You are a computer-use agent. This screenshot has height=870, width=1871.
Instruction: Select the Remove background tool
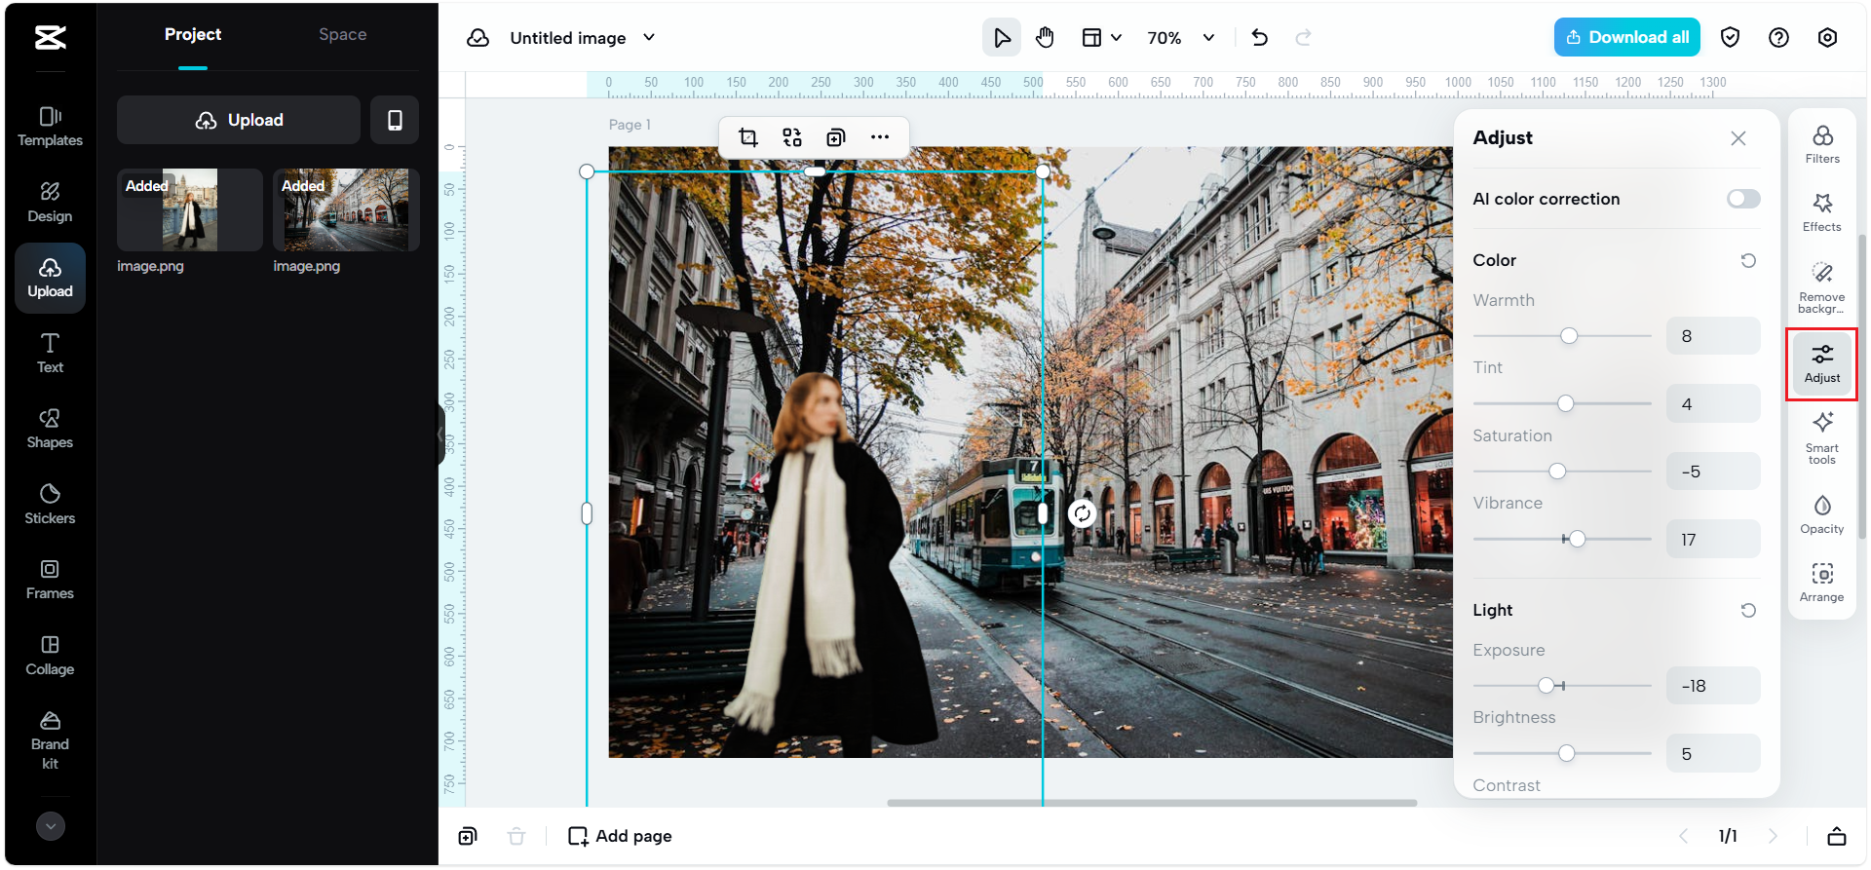point(1821,285)
